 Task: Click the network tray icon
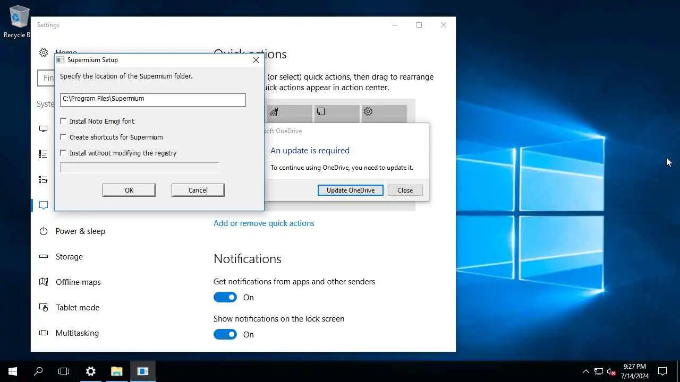(x=599, y=371)
